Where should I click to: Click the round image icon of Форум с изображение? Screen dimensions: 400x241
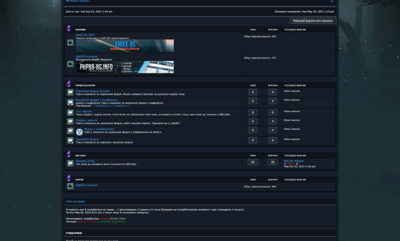[79, 131]
